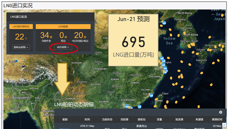Click the Pyongyang map label

coord(180,19)
